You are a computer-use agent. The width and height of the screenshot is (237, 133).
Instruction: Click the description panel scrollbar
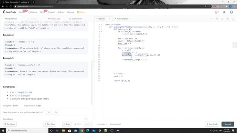click(92, 82)
